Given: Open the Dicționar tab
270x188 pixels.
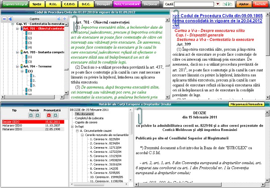Looking at the screenshot, I should (x=151, y=4).
